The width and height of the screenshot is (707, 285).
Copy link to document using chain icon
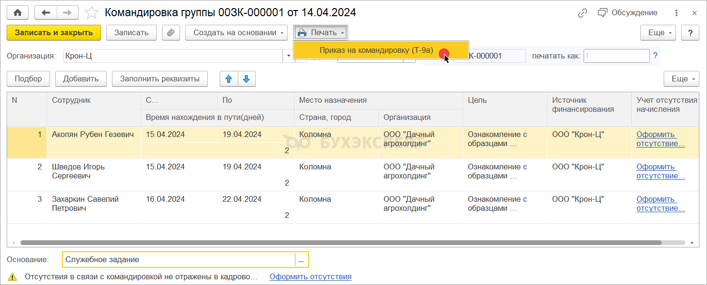[x=582, y=13]
